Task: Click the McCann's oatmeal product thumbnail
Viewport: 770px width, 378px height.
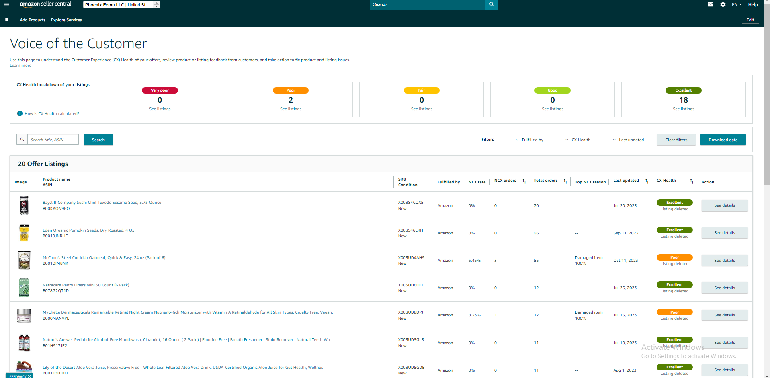Action: [x=24, y=260]
